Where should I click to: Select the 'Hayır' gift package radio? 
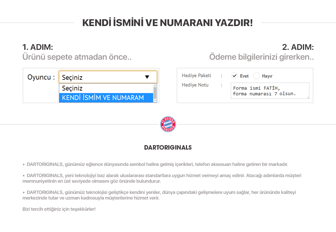click(x=256, y=76)
